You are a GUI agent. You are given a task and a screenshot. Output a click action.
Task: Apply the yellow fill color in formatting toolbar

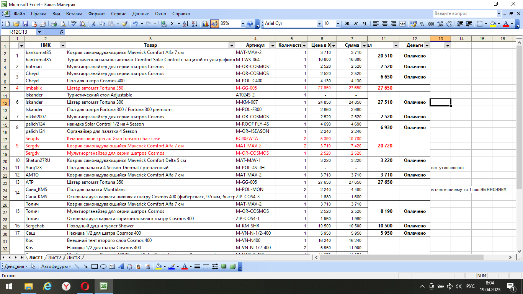(x=493, y=24)
